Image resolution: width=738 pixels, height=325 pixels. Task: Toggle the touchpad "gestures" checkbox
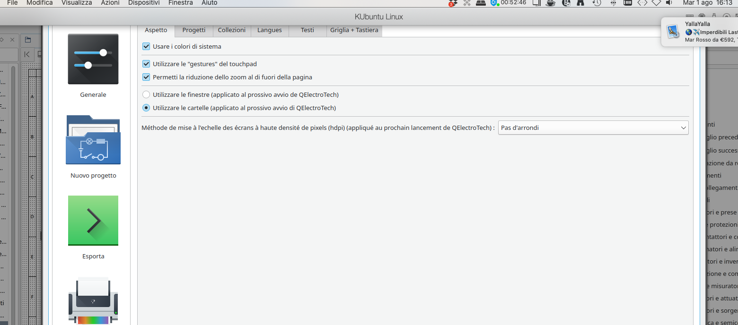pyautogui.click(x=146, y=64)
